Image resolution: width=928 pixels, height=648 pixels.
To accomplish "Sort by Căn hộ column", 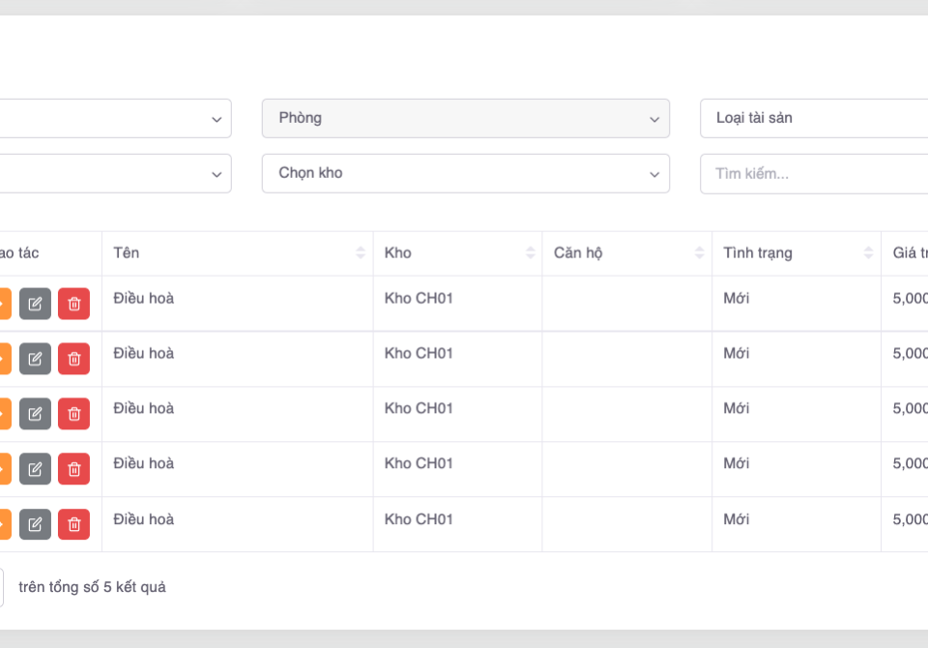I will 699,253.
